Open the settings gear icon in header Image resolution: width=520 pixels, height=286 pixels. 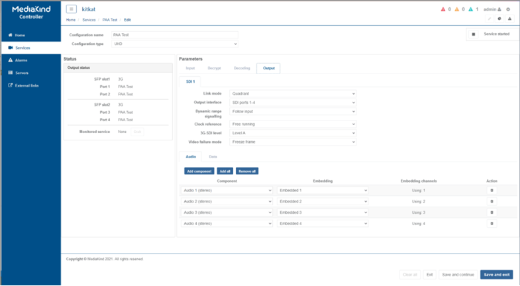[508, 9]
